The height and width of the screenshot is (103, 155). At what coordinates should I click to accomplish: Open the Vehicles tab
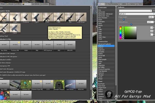(36, 4)
